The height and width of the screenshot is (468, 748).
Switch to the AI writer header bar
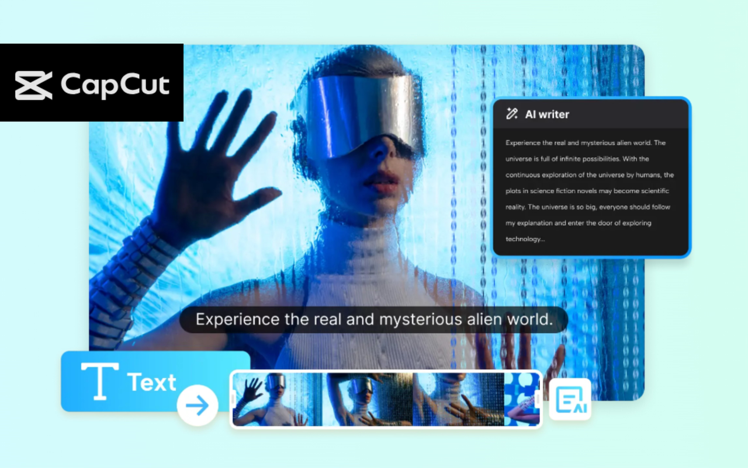pos(592,114)
